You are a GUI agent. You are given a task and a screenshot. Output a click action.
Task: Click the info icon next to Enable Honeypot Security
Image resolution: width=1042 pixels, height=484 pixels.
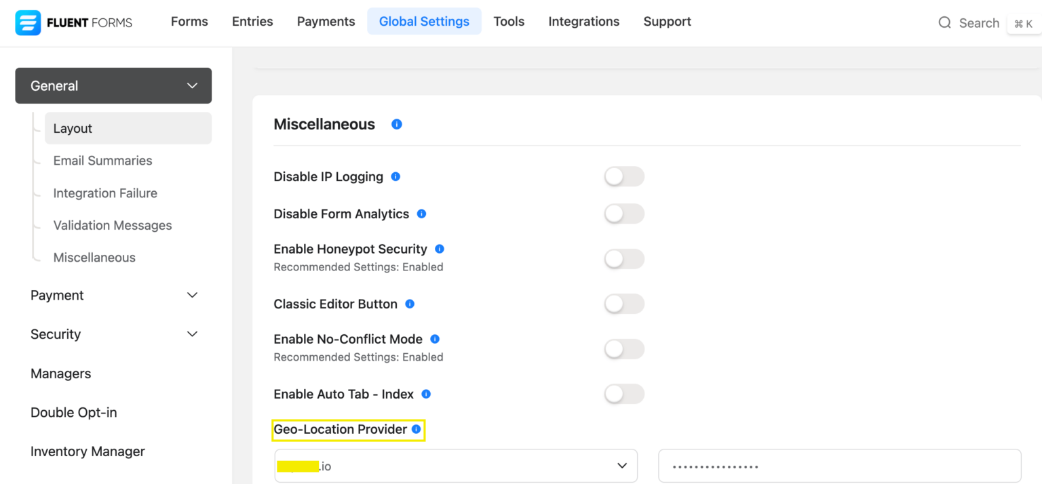pos(439,249)
